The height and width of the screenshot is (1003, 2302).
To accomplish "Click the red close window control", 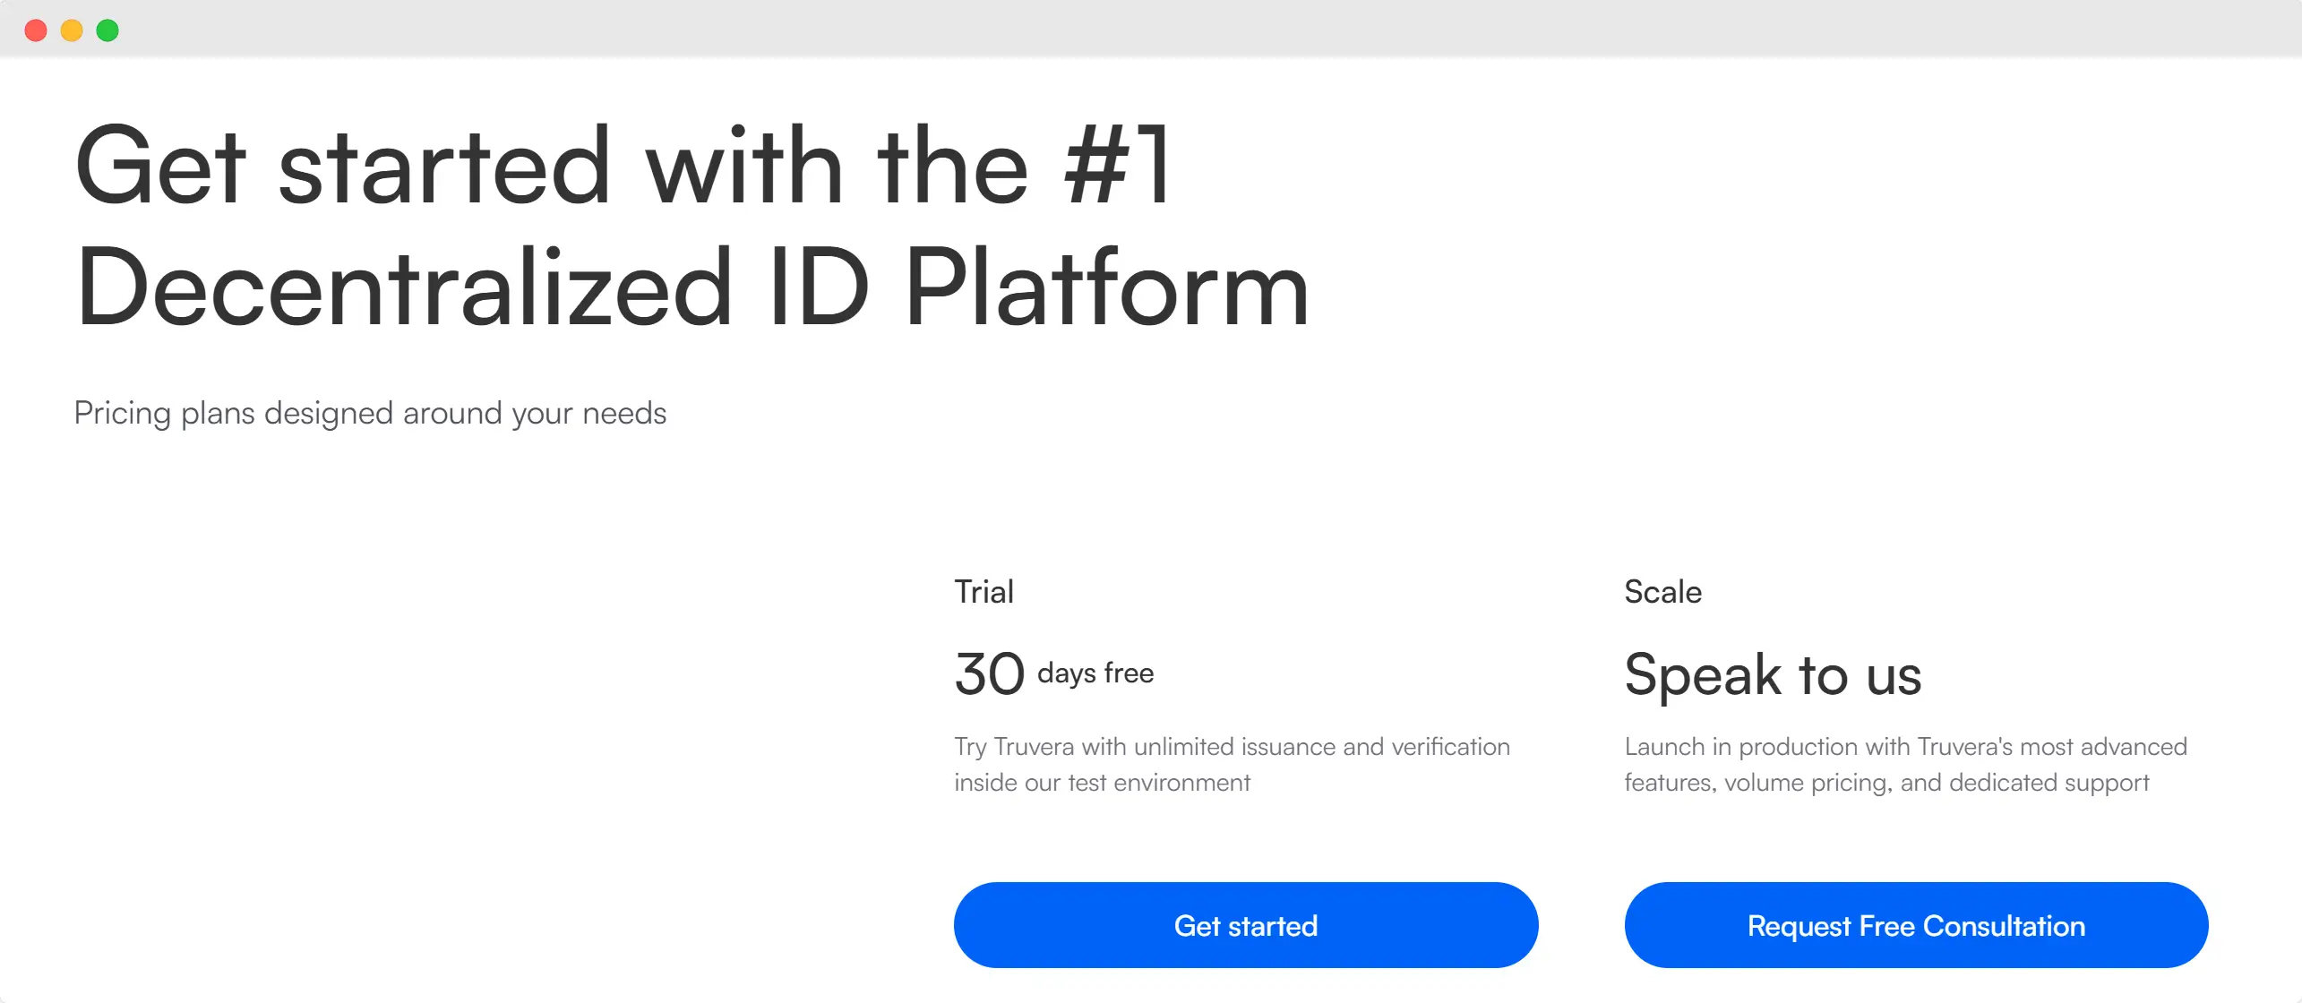I will [37, 30].
